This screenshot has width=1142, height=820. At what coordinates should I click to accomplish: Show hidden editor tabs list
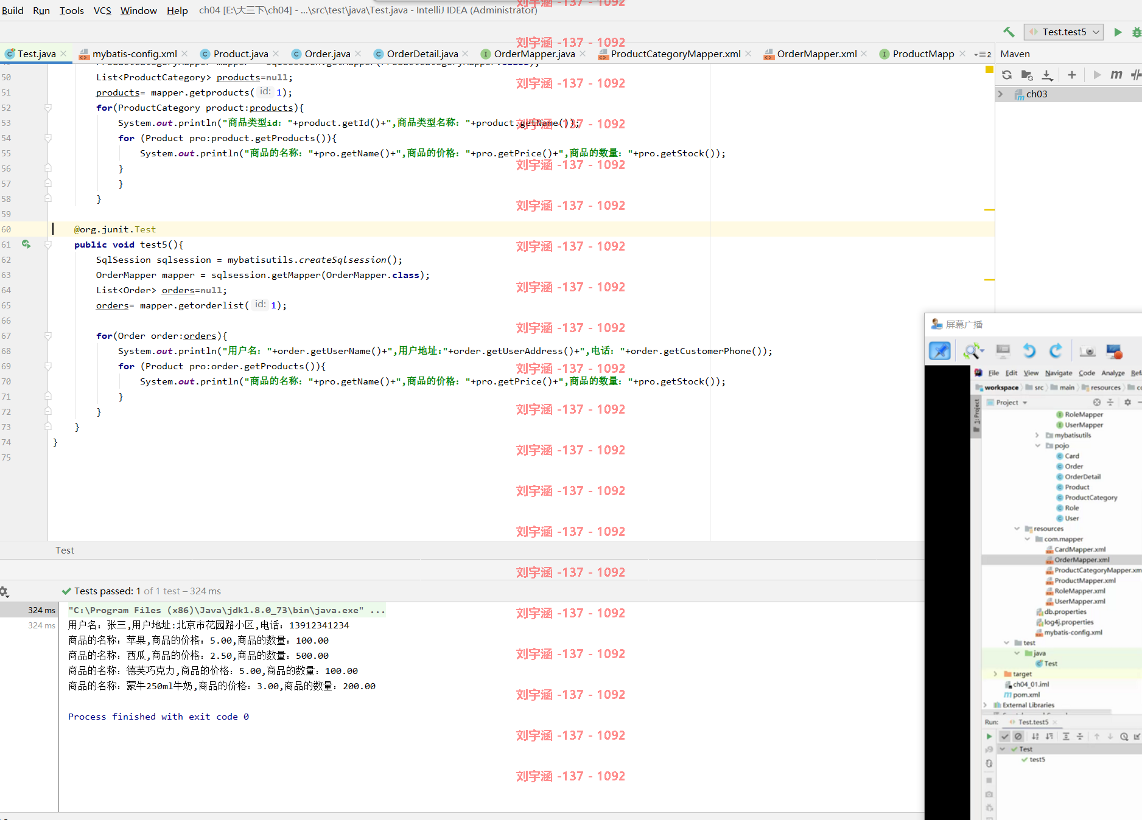[983, 54]
